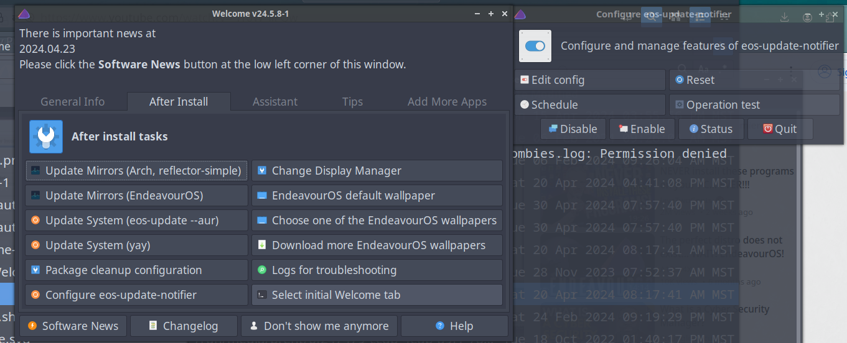Click the clock icon on Schedule button
The height and width of the screenshot is (343, 847).
[x=525, y=104]
